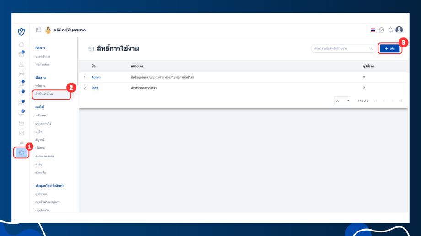421x236 pixels.
Task: Click the 1–2 of 2 pagination text
Action: 363,101
